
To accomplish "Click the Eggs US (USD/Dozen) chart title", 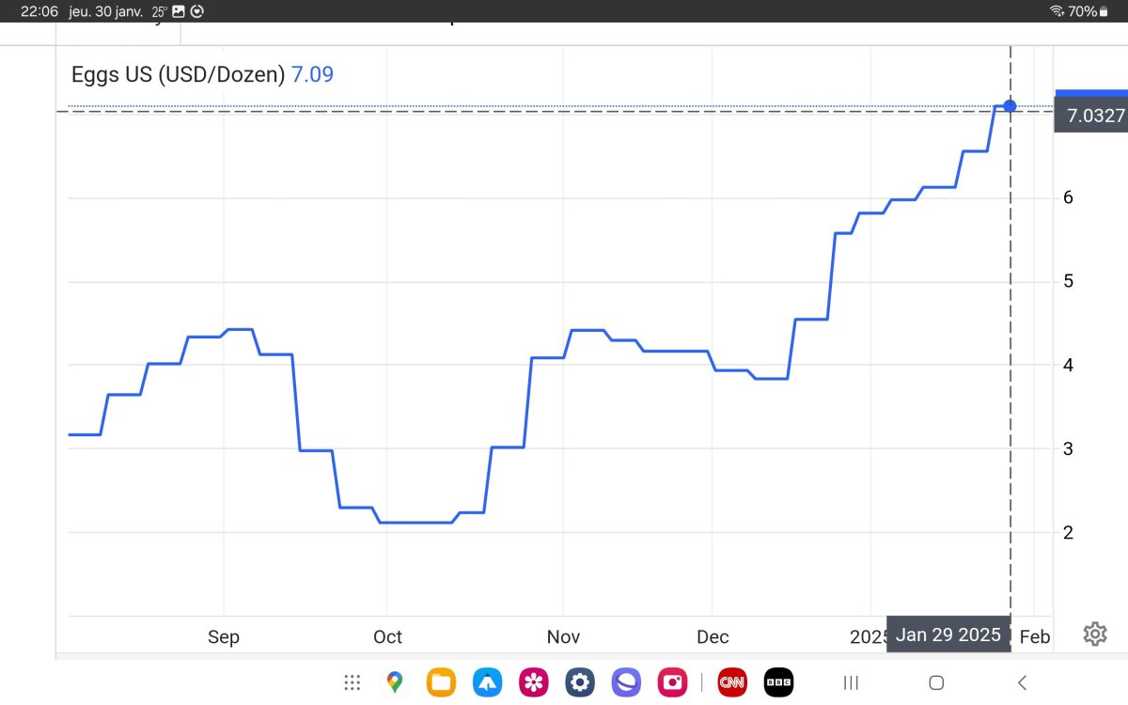I will (179, 74).
